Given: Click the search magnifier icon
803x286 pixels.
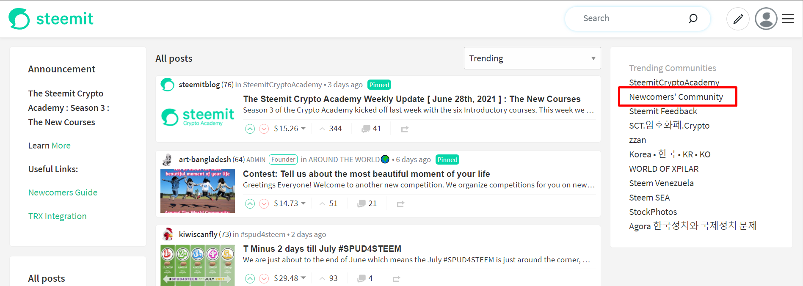Looking at the screenshot, I should (693, 18).
